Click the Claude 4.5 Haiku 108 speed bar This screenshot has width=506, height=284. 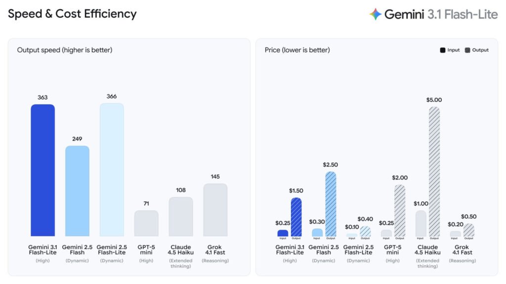pos(181,216)
